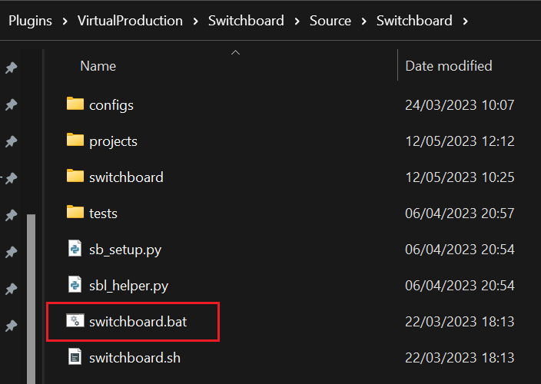
Task: Select the sb_setup.py file name
Action: coord(125,250)
